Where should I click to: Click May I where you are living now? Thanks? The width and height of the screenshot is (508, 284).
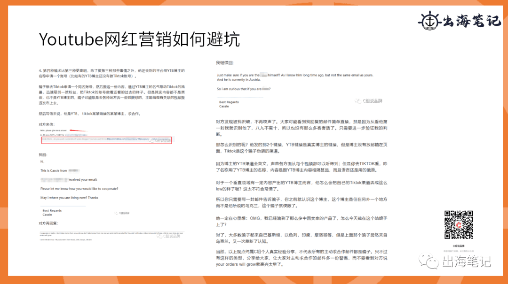[69, 198]
